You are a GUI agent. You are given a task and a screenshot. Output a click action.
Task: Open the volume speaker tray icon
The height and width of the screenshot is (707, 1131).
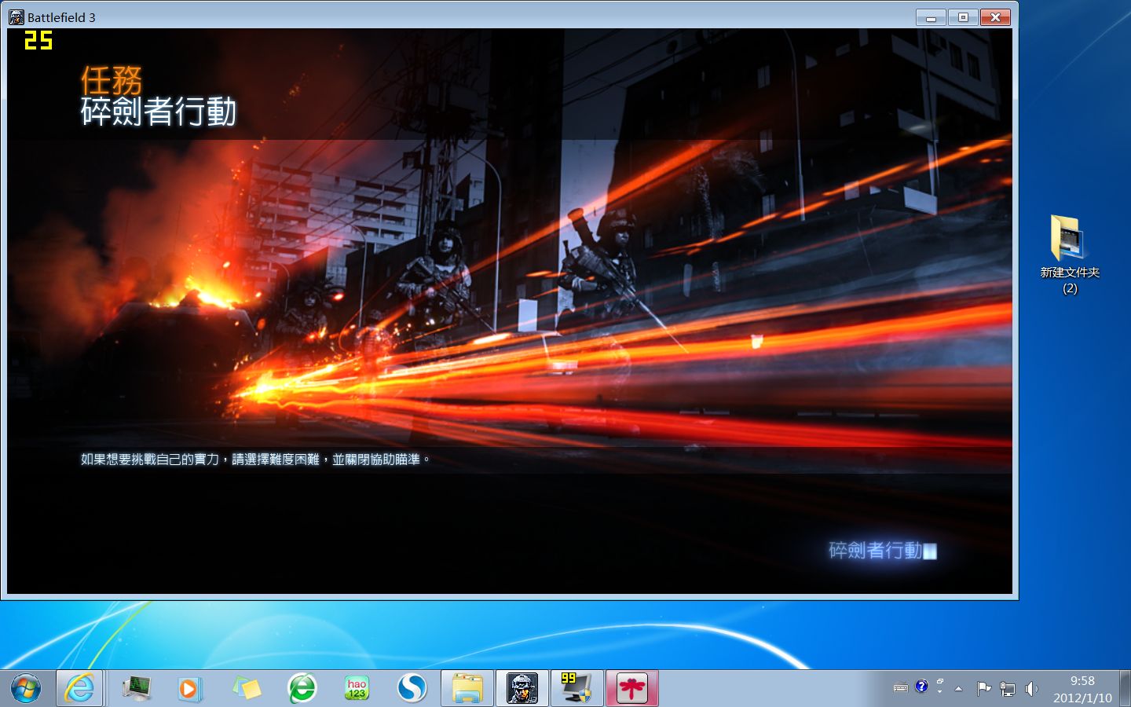click(1031, 689)
